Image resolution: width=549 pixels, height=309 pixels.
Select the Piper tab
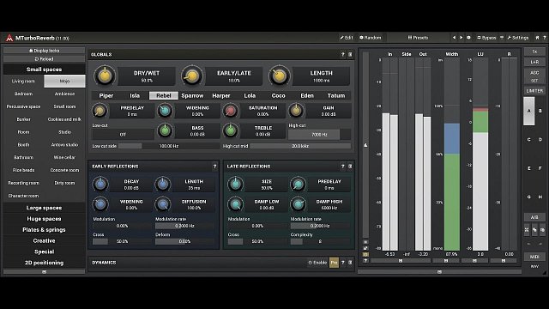coord(106,95)
